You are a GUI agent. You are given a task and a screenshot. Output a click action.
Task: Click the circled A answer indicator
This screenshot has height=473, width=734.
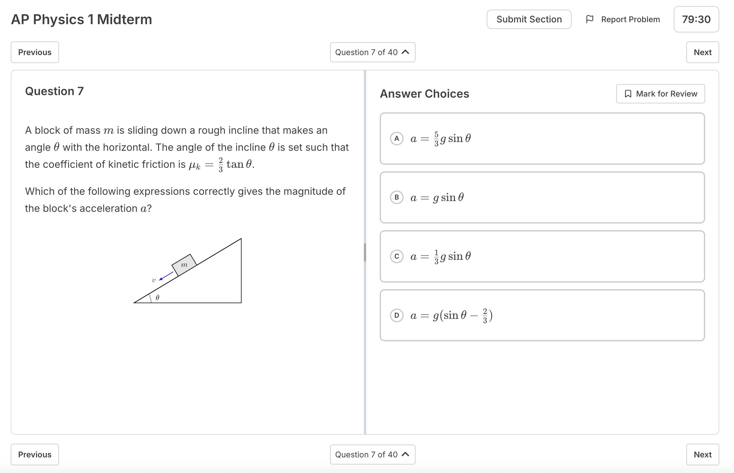397,139
